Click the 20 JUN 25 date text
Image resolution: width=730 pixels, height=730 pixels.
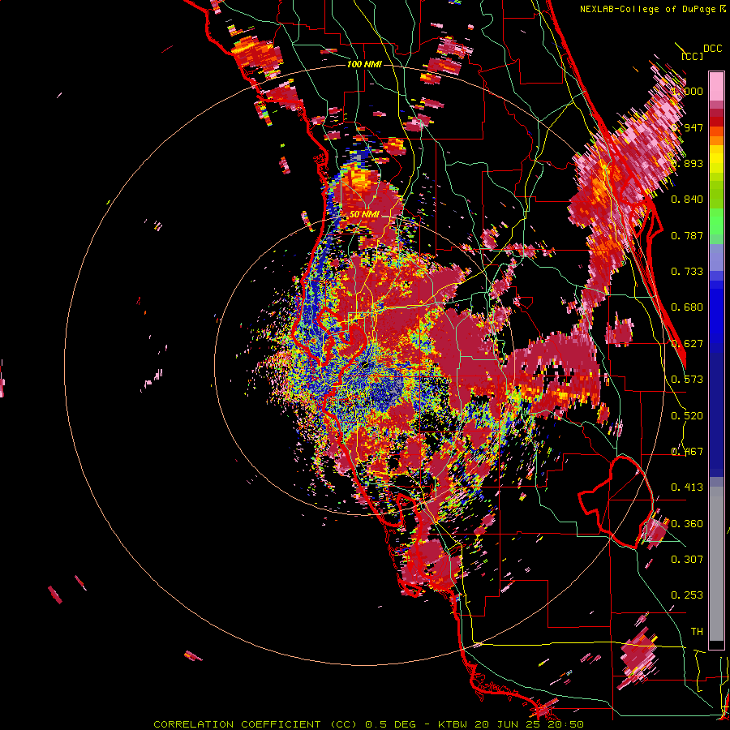(x=509, y=724)
